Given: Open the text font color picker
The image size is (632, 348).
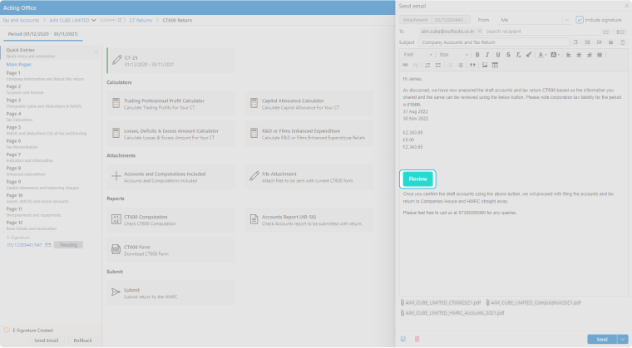Looking at the screenshot, I should (542, 54).
